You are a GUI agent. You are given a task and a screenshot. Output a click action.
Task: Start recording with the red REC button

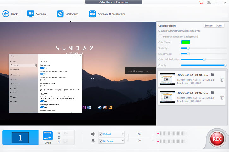[217, 139]
